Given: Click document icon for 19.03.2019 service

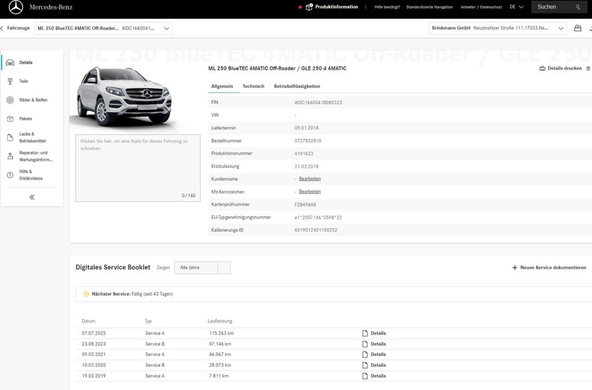Looking at the screenshot, I should pyautogui.click(x=365, y=376).
